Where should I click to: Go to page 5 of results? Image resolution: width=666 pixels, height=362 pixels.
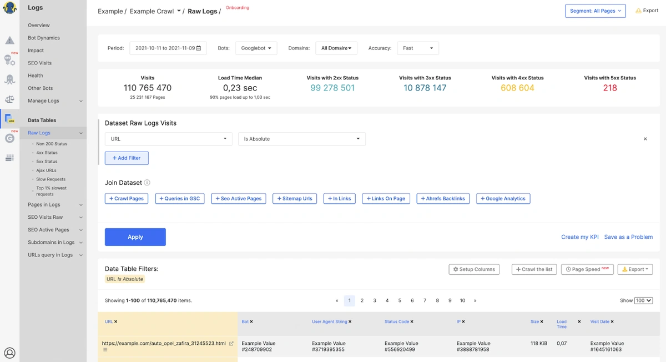400,300
